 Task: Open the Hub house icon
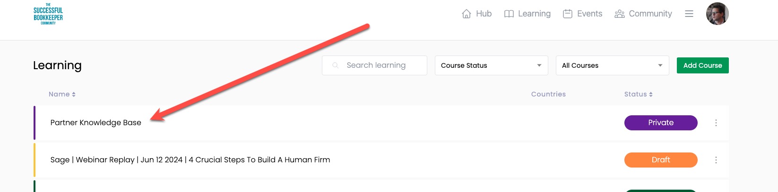pyautogui.click(x=467, y=14)
